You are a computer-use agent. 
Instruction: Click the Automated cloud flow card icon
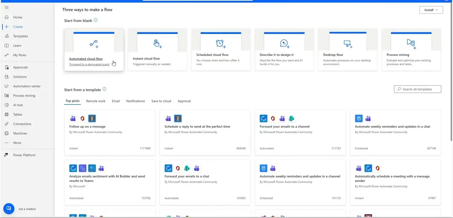tap(94, 44)
